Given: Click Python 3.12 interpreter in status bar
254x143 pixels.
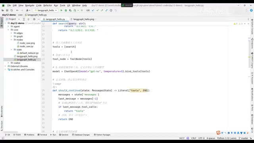Looking at the screenshot, I should click(227, 138).
